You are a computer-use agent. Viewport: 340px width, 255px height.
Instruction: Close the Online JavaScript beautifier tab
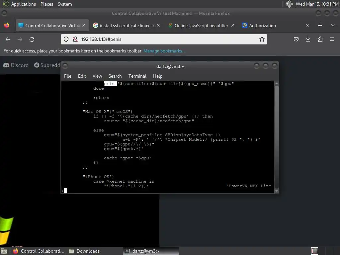coord(233,25)
